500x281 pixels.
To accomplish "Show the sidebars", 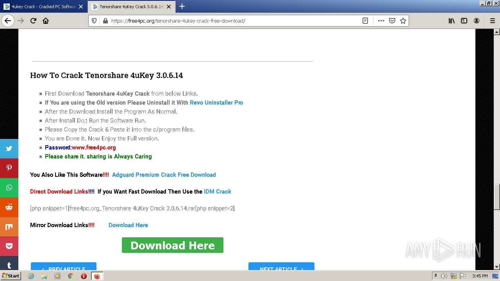I will [464, 21].
